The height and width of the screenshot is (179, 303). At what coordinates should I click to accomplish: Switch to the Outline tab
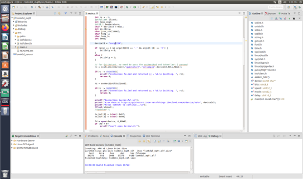[256, 14]
